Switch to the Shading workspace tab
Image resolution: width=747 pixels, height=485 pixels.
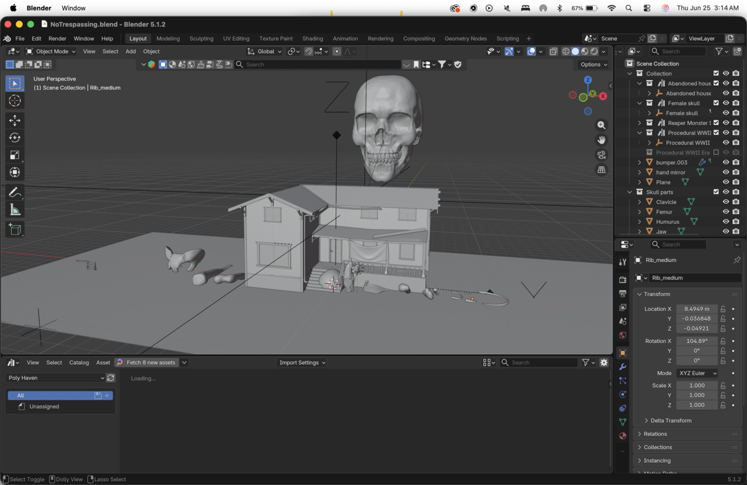tap(313, 39)
